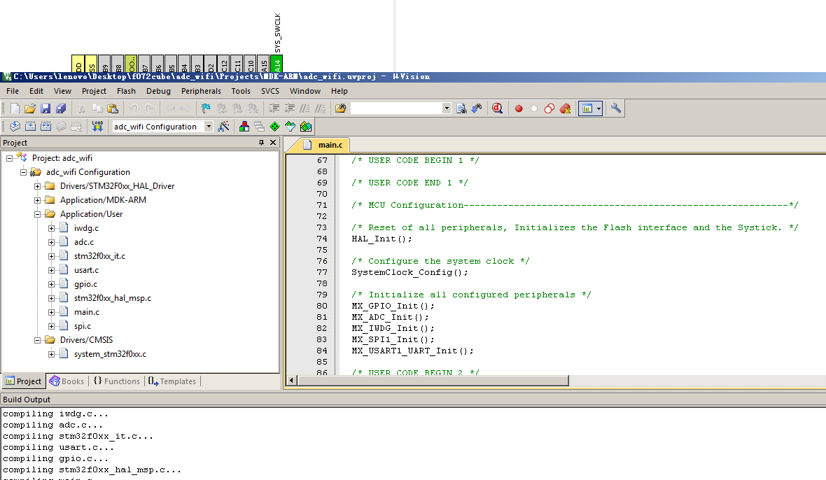Switch to the Books tab

click(67, 381)
